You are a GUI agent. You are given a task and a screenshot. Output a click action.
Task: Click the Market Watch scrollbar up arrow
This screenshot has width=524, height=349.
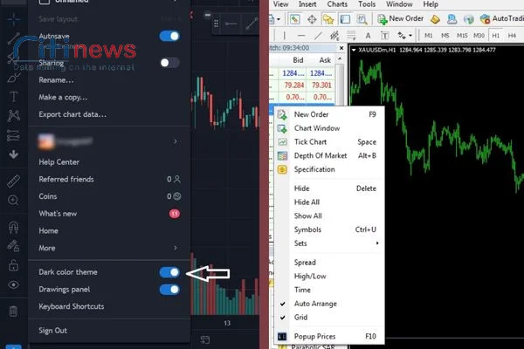(x=340, y=59)
